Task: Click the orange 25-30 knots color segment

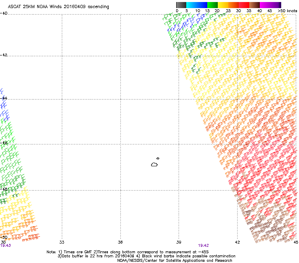Action: point(234,5)
